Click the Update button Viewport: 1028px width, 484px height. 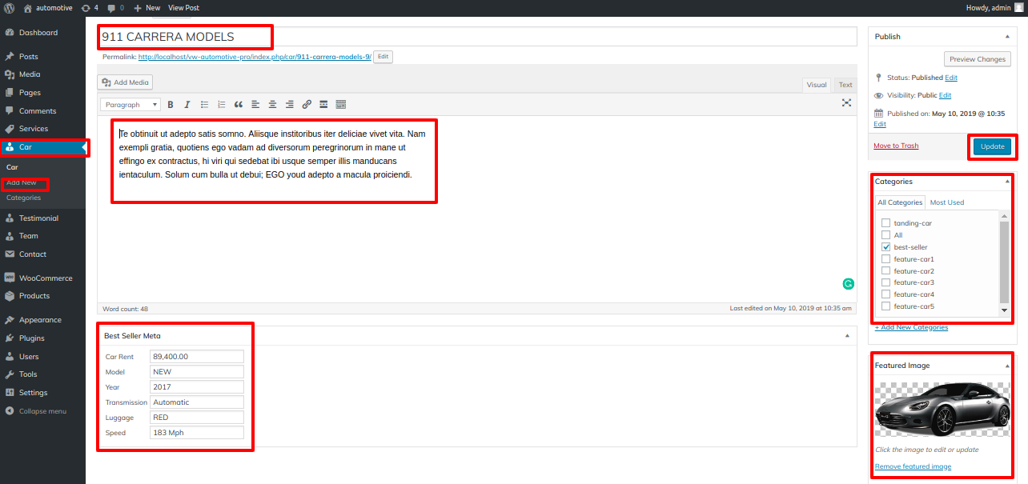(992, 146)
